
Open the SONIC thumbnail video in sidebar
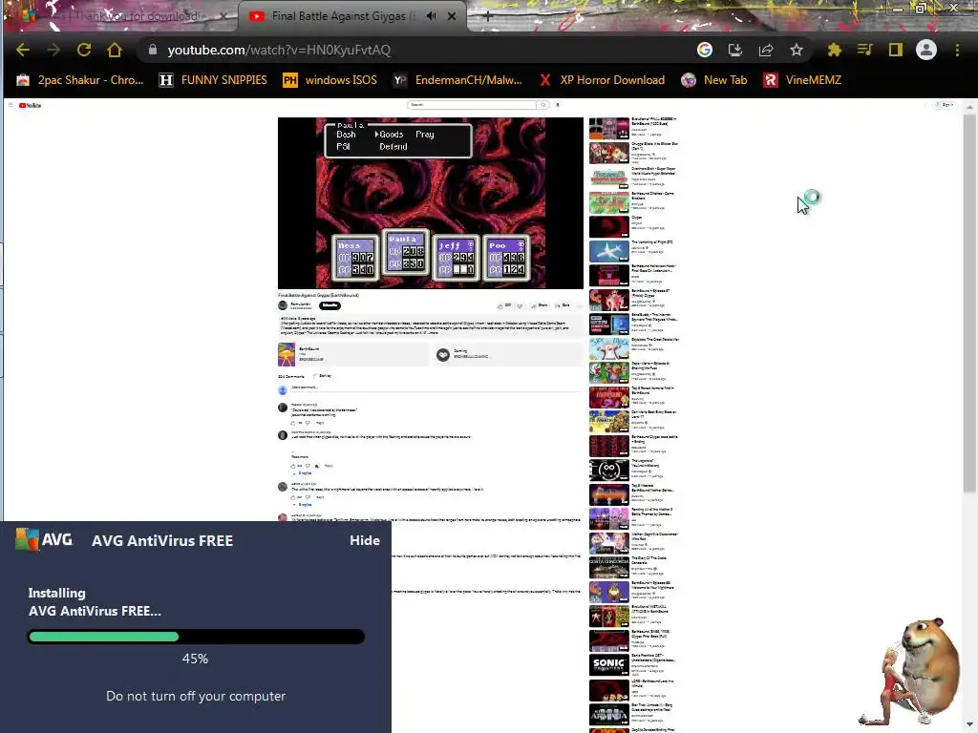click(608, 664)
